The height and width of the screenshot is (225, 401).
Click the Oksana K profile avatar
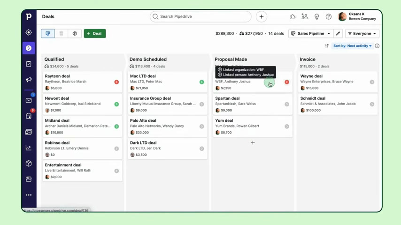point(342,16)
